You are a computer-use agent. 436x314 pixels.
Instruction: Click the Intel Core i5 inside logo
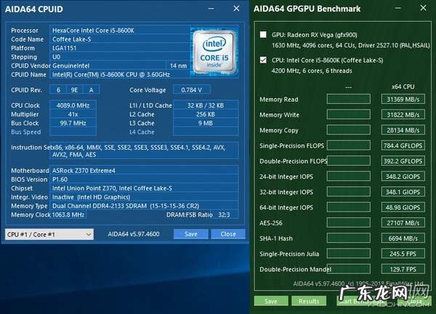click(214, 52)
